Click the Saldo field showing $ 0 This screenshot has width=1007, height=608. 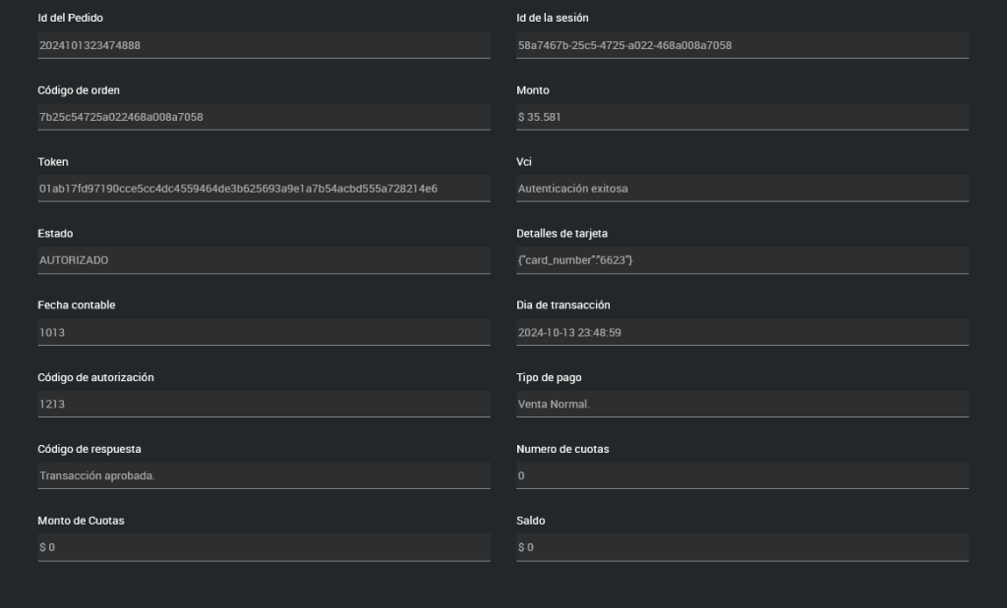742,547
